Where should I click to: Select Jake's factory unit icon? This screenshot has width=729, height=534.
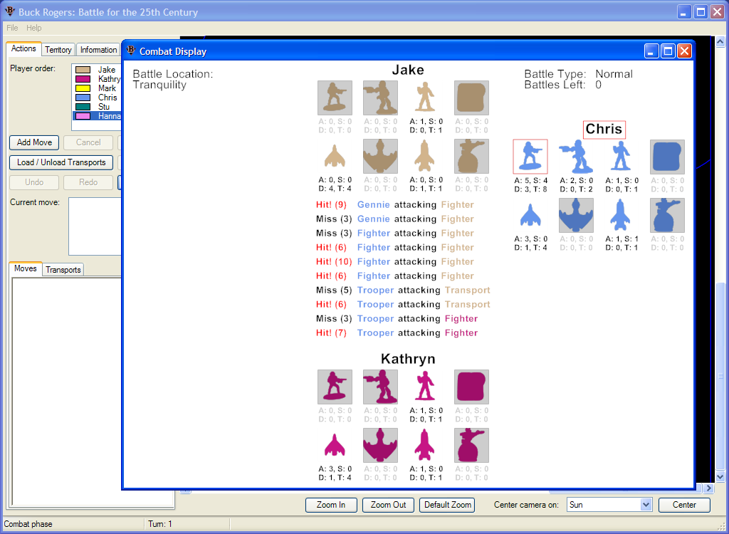471,98
